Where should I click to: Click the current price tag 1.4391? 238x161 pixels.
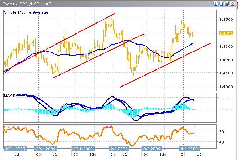tap(226, 33)
